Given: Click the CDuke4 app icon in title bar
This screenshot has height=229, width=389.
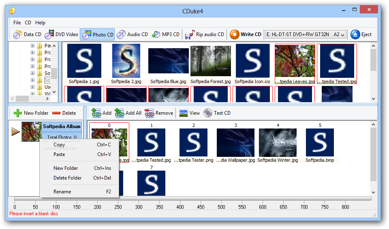Looking at the screenshot, I should coord(12,11).
